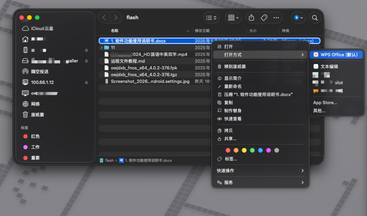Image resolution: width=367 pixels, height=216 pixels.
Task: Sort by 种类 column header
Action: pos(285,31)
